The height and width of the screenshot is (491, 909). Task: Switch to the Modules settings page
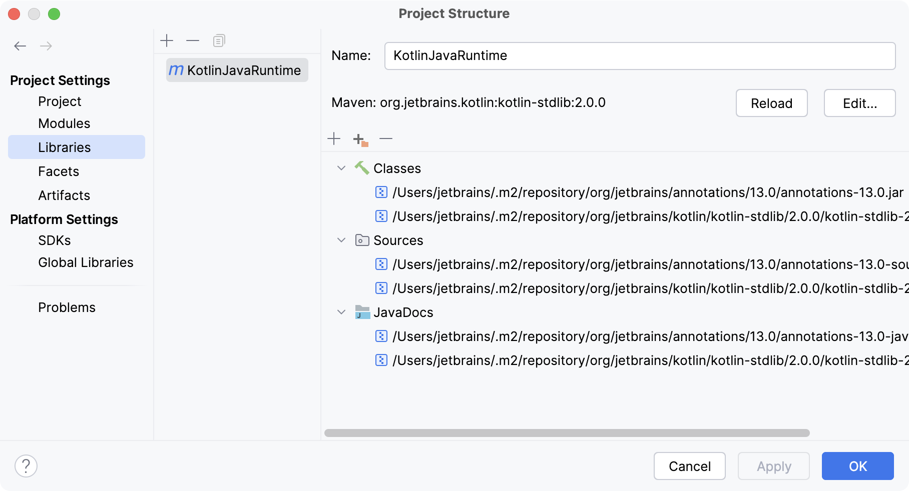pyautogui.click(x=64, y=123)
